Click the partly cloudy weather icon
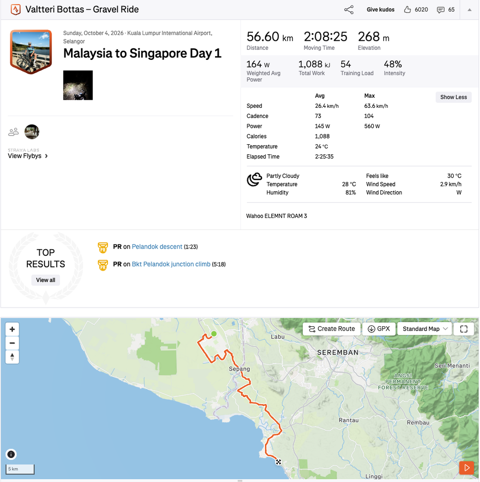The width and height of the screenshot is (480, 482). point(254,180)
